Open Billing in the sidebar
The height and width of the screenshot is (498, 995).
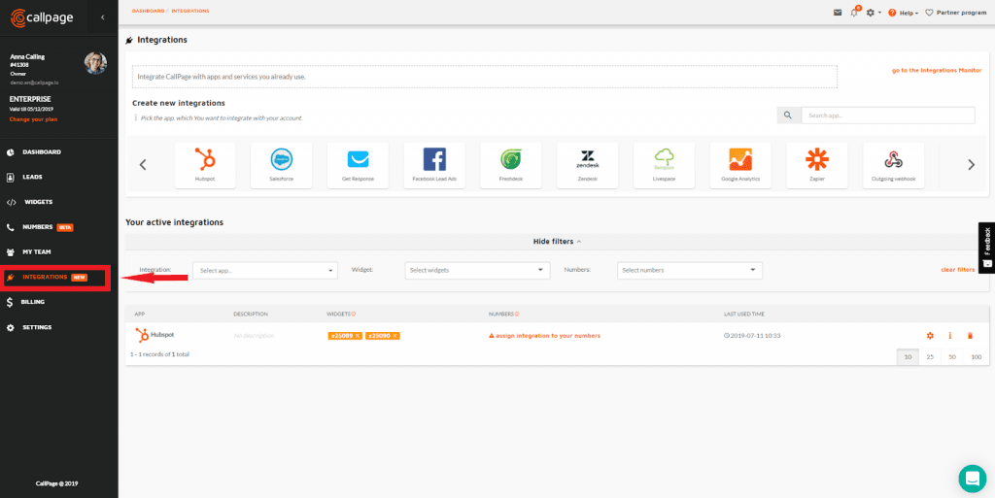pos(32,302)
